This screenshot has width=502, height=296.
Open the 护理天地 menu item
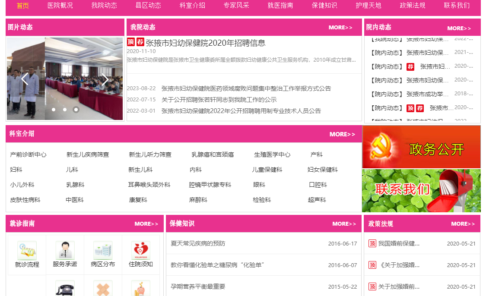coord(369,6)
